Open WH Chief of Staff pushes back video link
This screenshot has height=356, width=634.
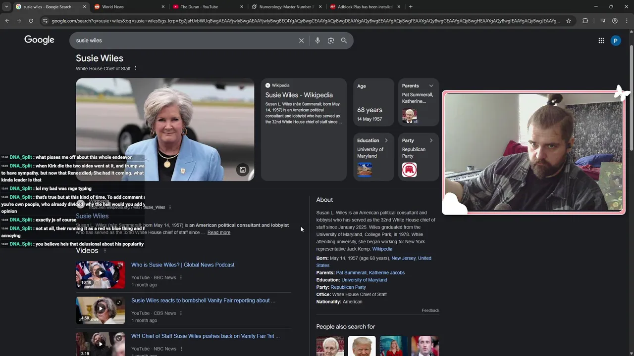click(206, 336)
